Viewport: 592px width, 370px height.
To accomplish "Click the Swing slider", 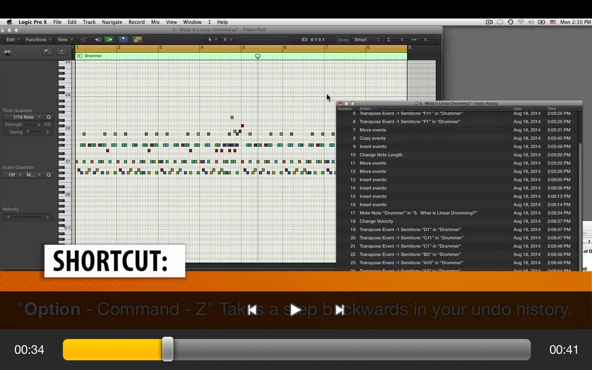I will pyautogui.click(x=33, y=132).
